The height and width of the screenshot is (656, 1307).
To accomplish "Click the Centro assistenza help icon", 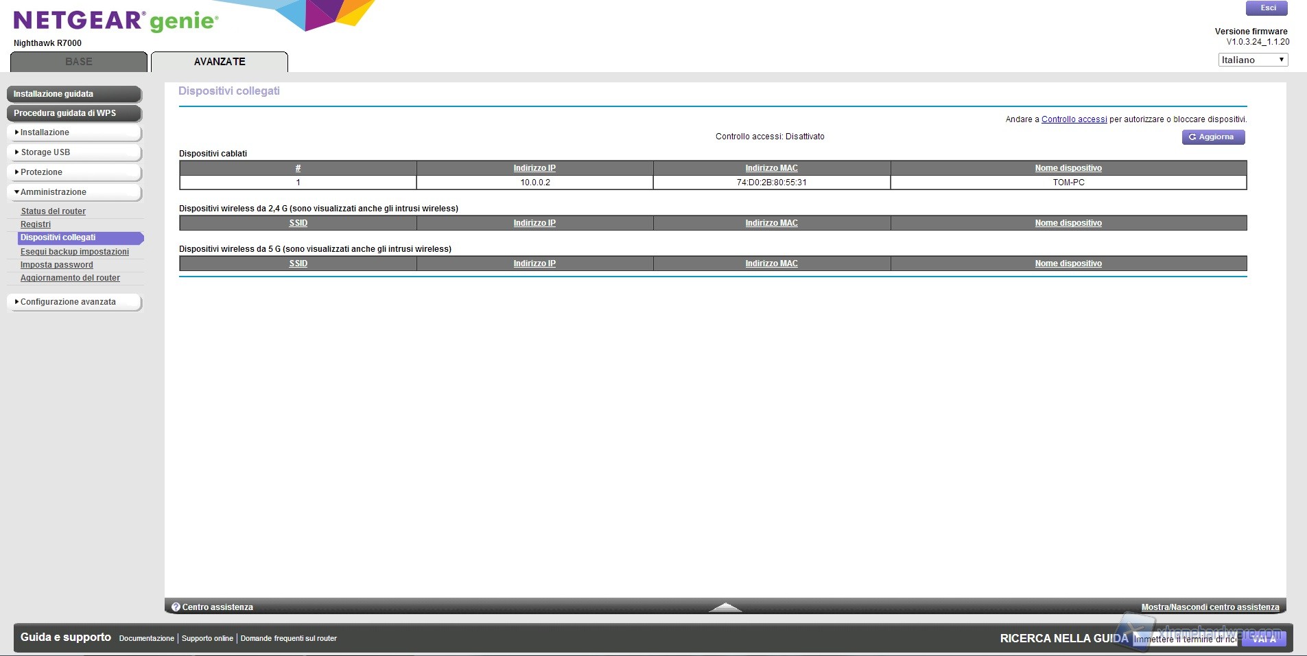I will coord(176,607).
